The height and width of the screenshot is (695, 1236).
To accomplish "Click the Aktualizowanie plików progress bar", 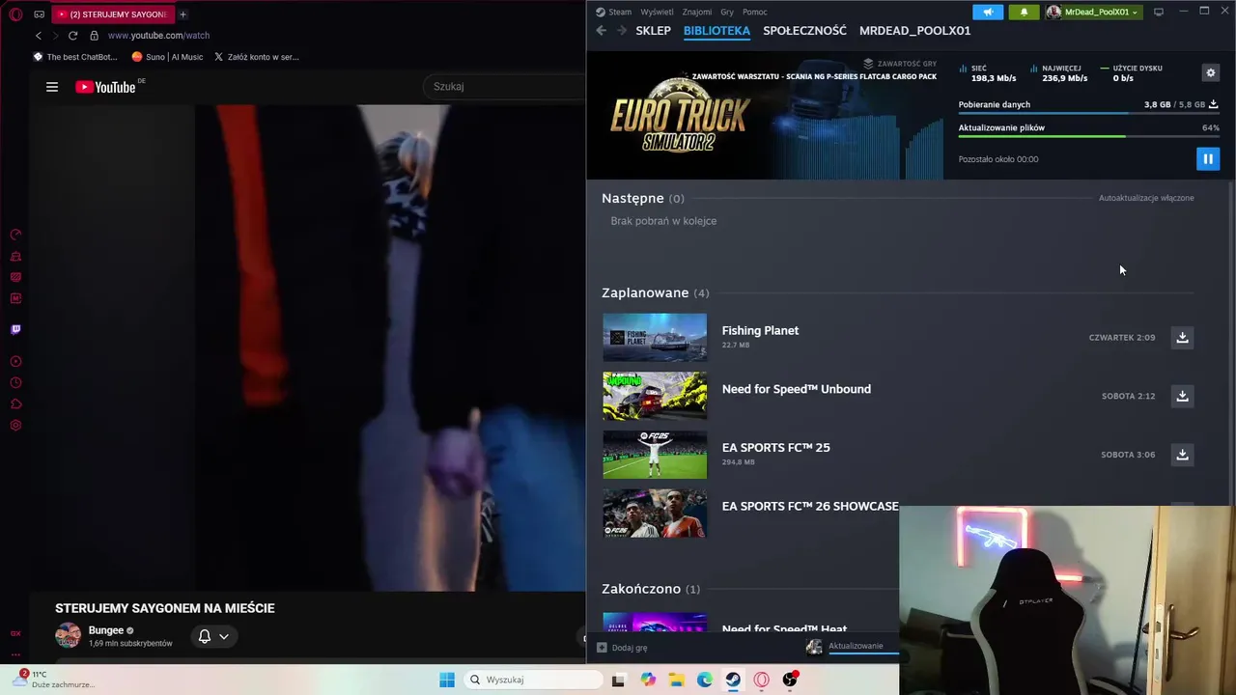I will tap(1088, 136).
